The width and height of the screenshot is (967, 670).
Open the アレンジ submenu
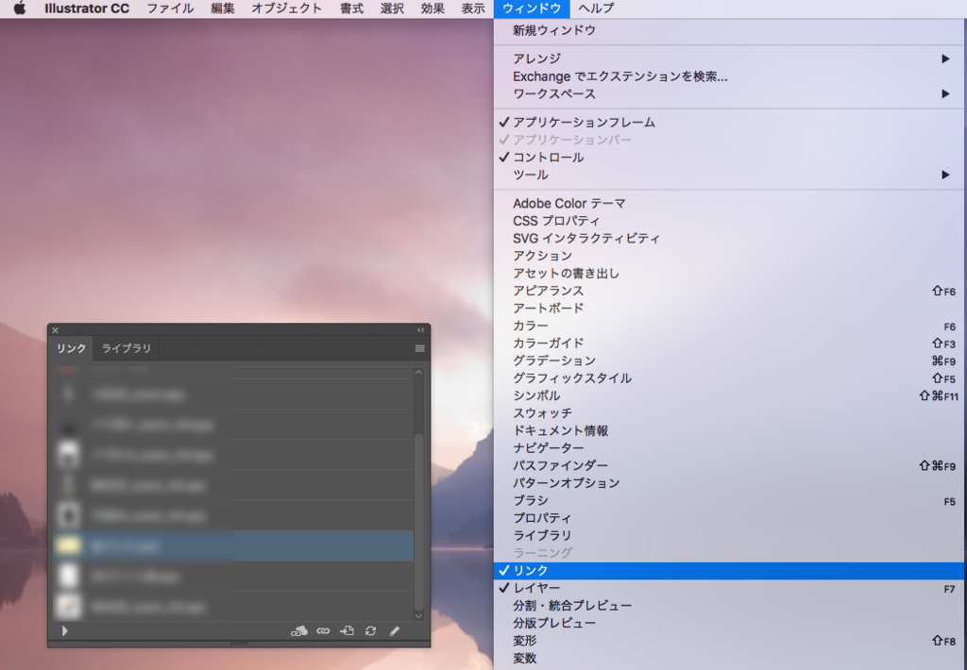(x=730, y=59)
